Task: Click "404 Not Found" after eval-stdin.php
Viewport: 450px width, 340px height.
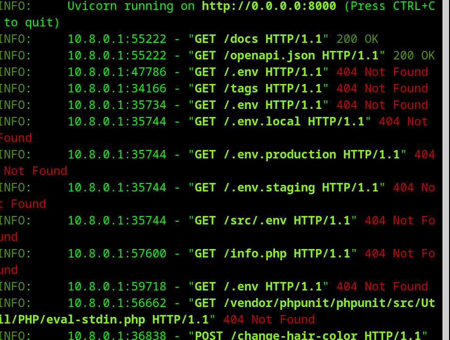Action: 269,320
